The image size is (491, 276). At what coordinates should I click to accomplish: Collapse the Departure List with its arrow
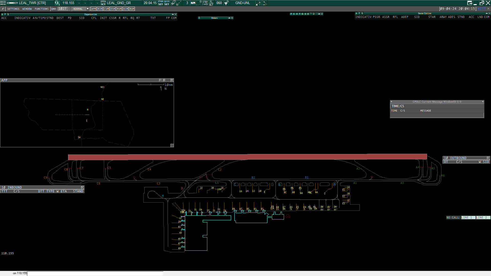173,14
